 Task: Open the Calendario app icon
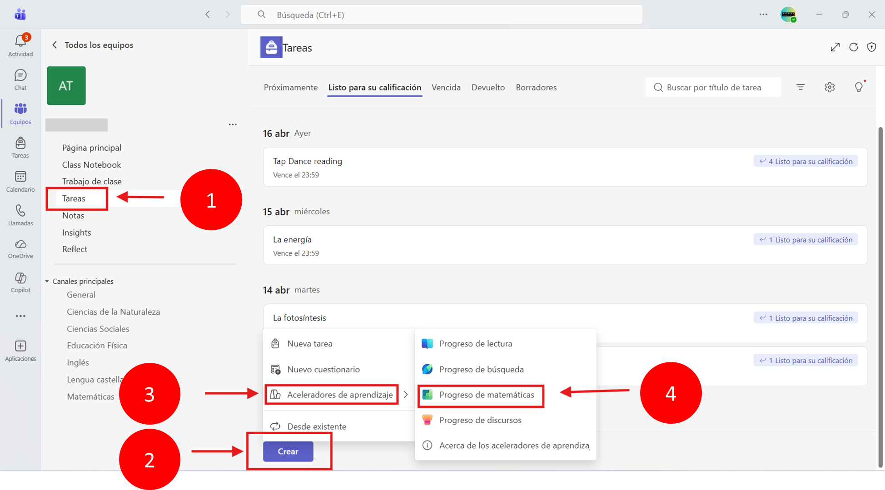click(20, 181)
